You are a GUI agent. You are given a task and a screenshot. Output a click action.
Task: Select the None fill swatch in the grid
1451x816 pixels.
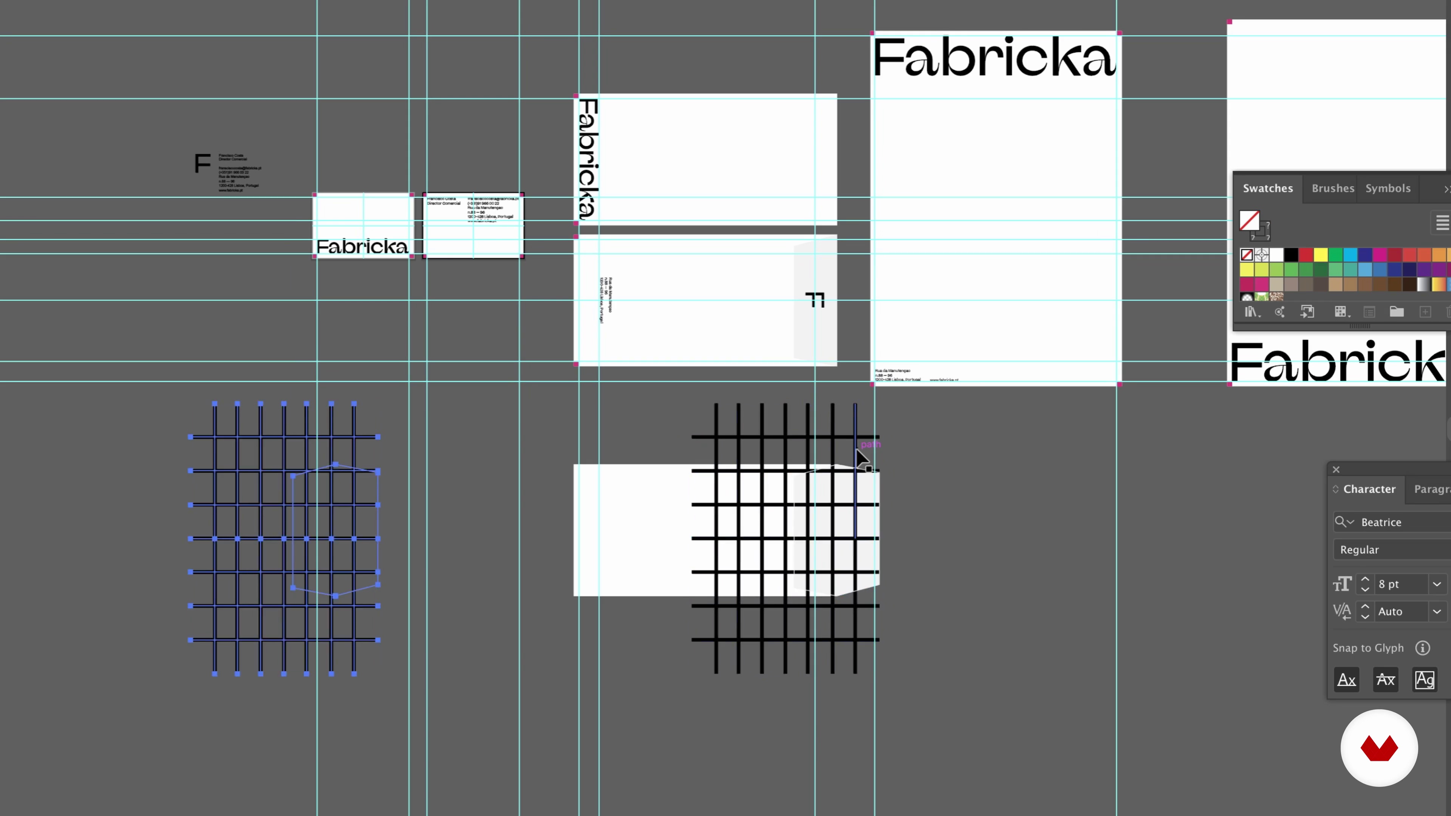tap(1247, 255)
